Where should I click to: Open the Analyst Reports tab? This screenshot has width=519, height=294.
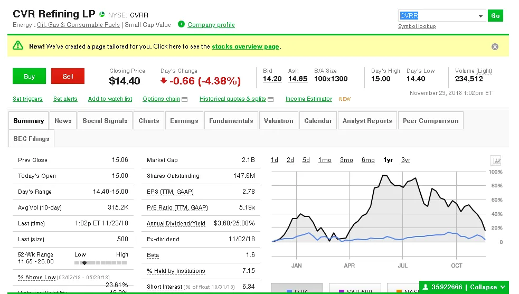367,121
